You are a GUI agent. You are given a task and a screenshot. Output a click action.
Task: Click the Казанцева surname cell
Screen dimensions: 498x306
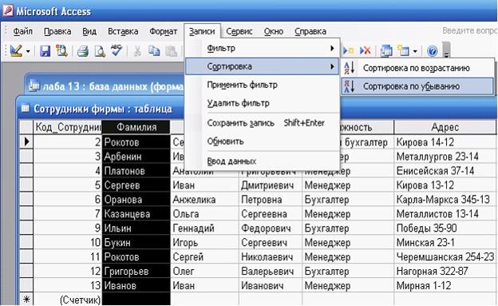136,214
